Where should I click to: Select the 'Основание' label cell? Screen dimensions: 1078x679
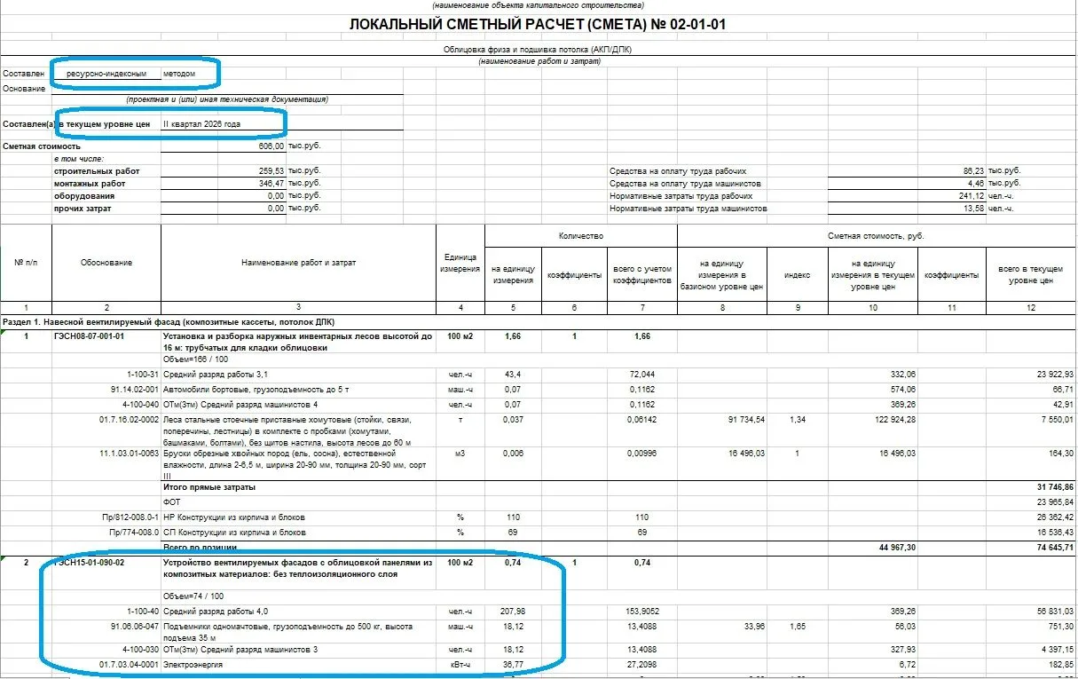23,89
